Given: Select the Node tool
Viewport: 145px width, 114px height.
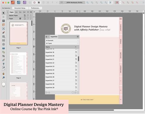Looking at the screenshot, I should [x=4, y=17].
